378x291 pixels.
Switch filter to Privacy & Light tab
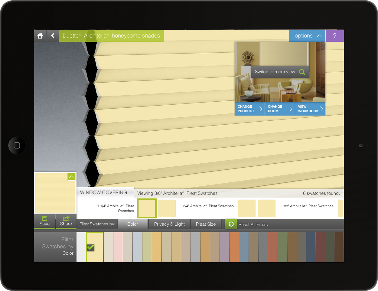point(169,224)
